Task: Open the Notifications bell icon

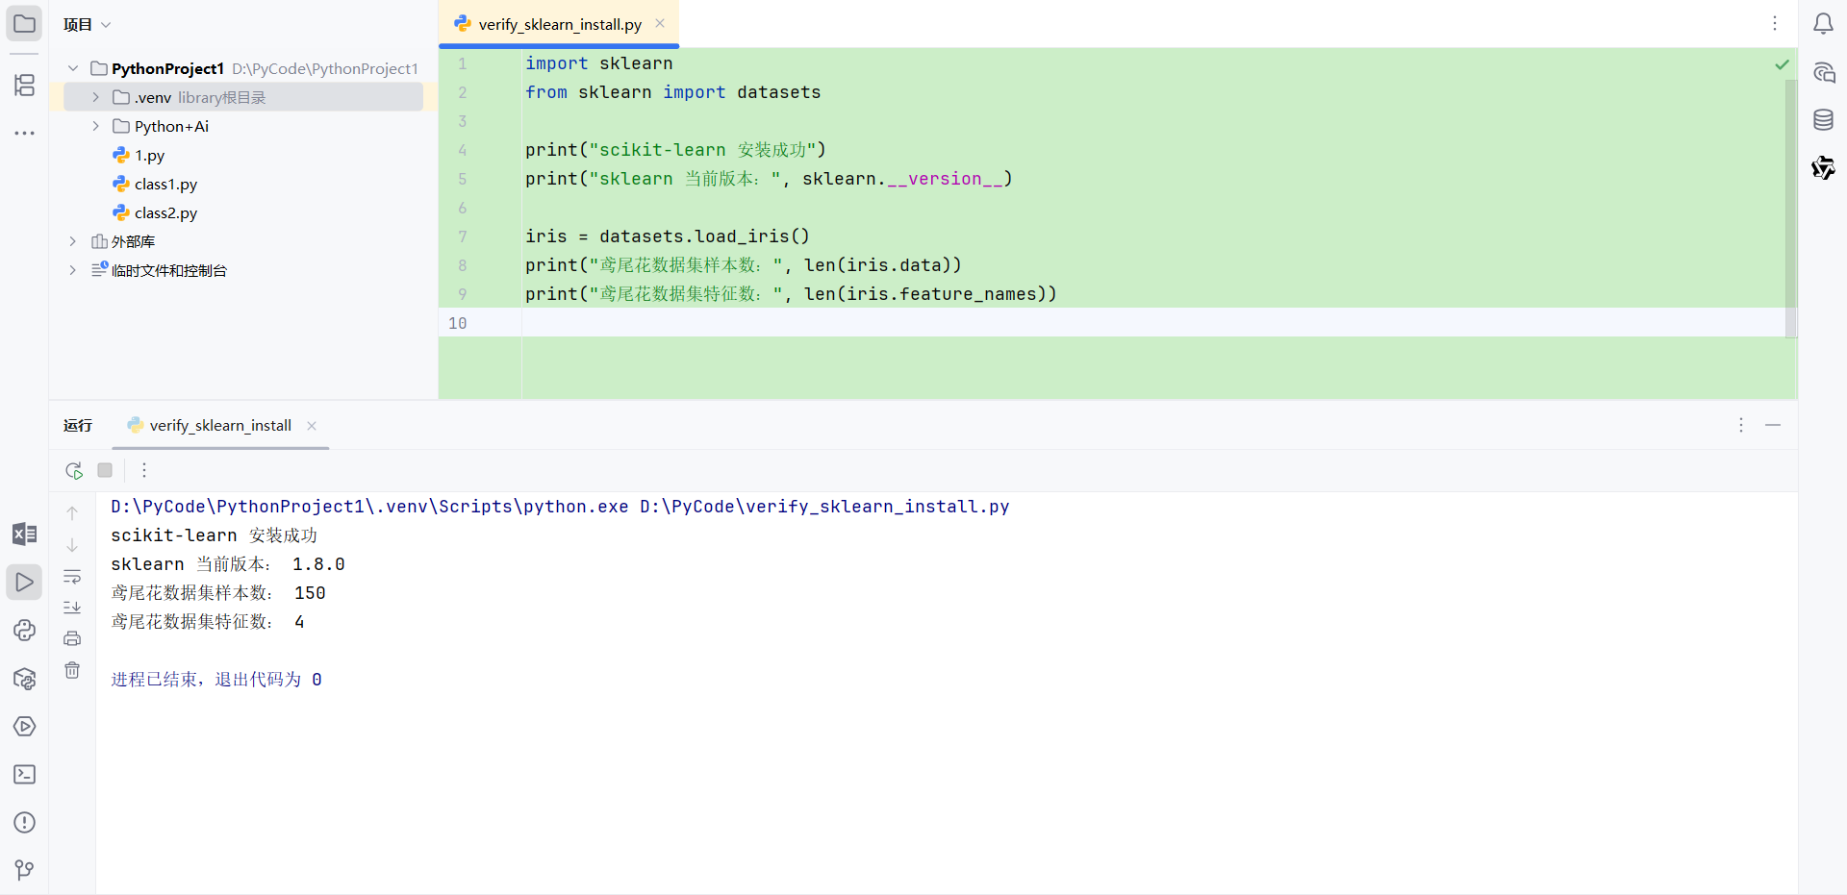Action: coord(1823,23)
